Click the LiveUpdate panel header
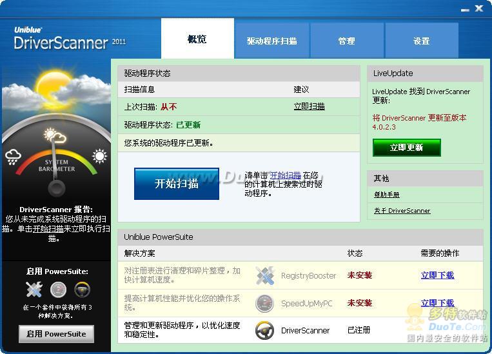This screenshot has width=492, height=354. pyautogui.click(x=425, y=74)
